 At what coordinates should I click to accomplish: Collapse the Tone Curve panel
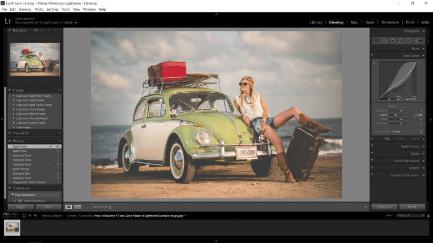click(424, 56)
